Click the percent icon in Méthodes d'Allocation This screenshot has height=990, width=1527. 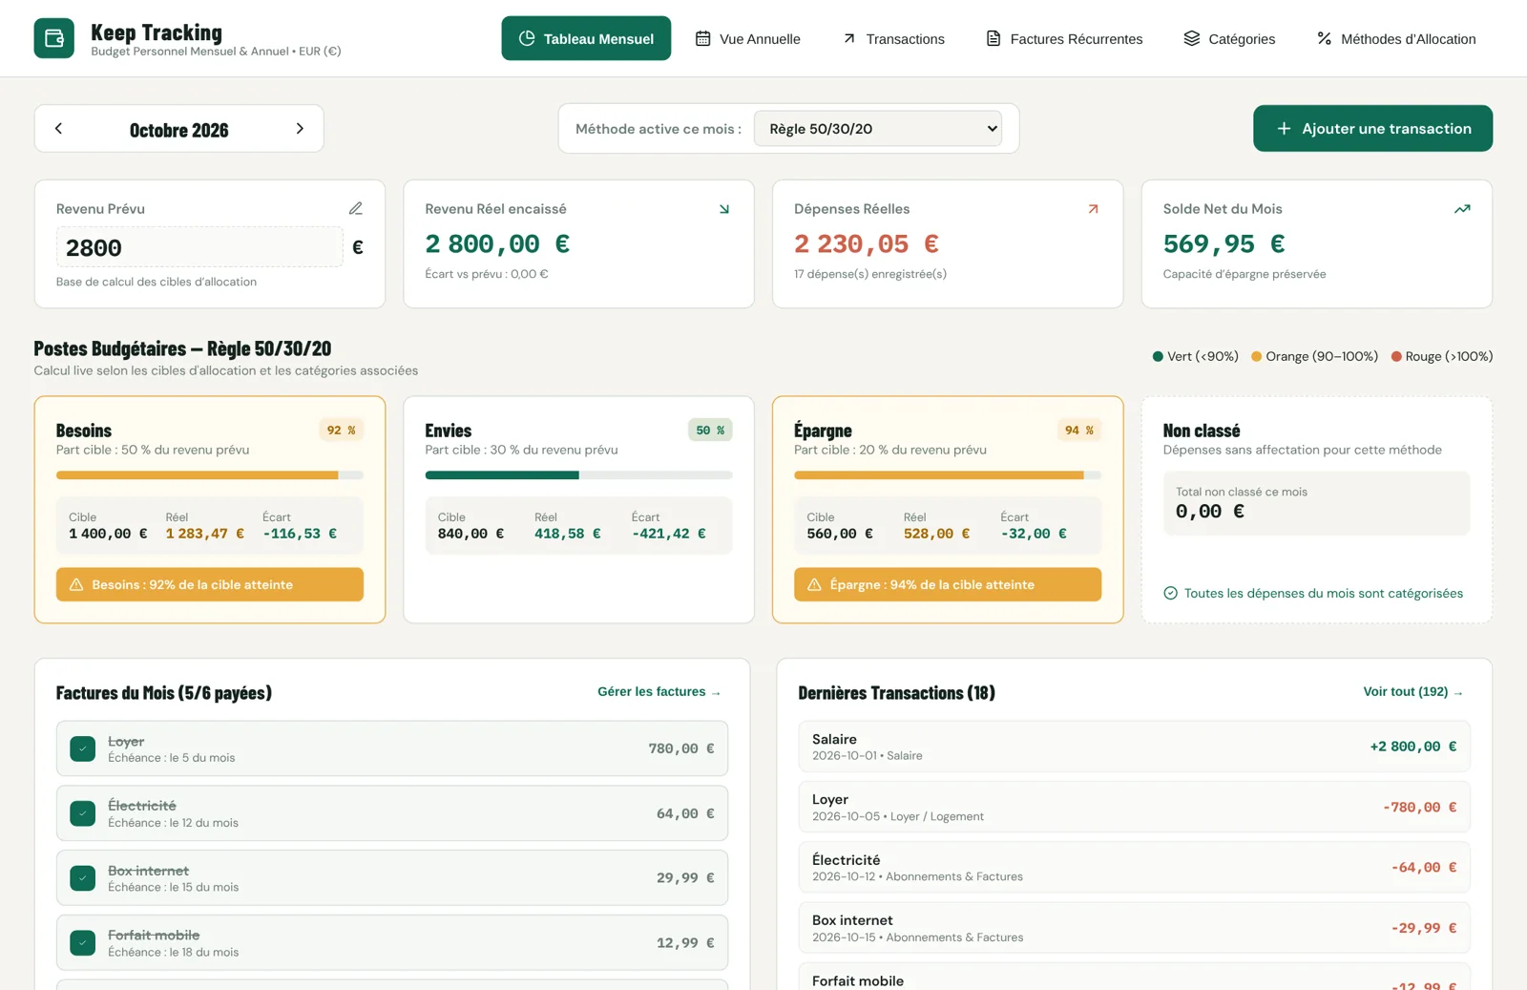1325,38
